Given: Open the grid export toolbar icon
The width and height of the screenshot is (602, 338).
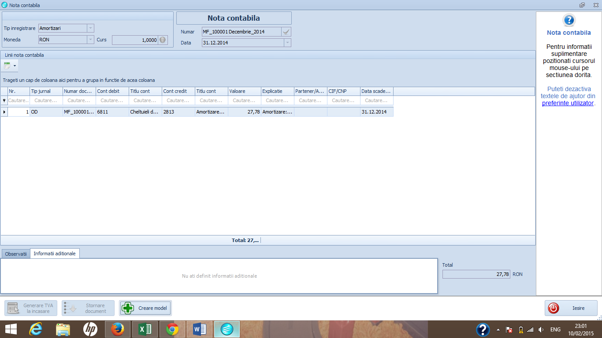Looking at the screenshot, I should (7, 66).
